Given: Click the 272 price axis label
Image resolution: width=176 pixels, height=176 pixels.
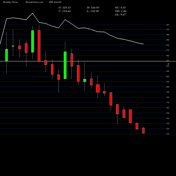Looking at the screenshot, I should tap(168, 50).
